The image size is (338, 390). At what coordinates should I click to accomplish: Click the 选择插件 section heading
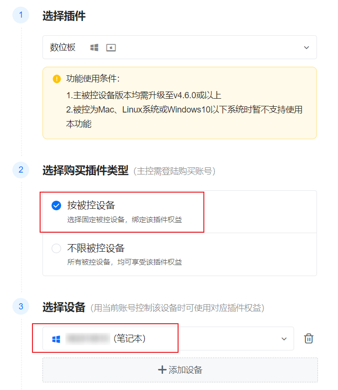click(64, 16)
